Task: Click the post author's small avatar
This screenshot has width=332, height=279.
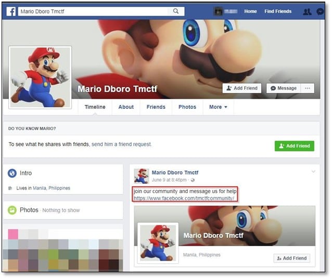Action: 141,176
